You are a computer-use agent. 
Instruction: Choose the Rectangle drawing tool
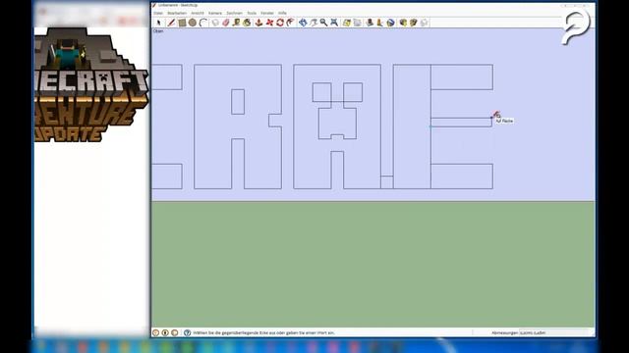pyautogui.click(x=182, y=23)
